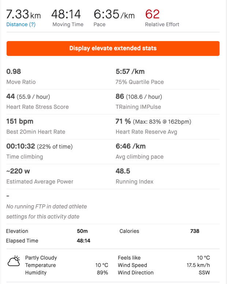Click the partly cloudy weather icon
The image size is (227, 284).
click(14, 262)
